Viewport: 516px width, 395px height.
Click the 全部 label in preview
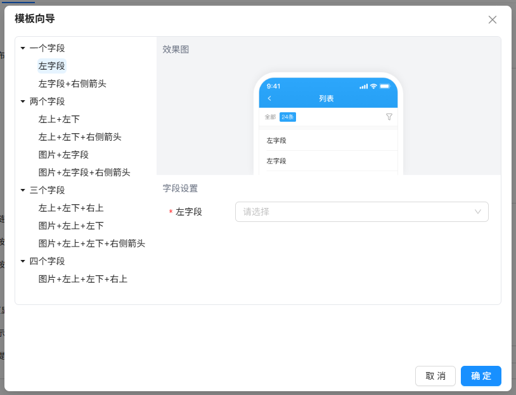270,117
